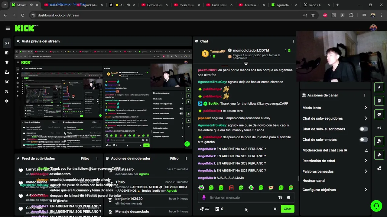
Task: Open the trophy achievements icon in the left sidebar
Action: click(7, 62)
